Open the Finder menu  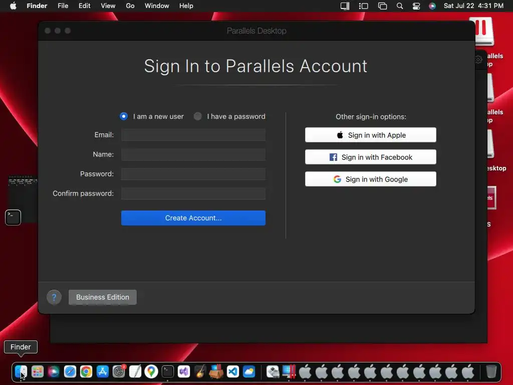(37, 6)
